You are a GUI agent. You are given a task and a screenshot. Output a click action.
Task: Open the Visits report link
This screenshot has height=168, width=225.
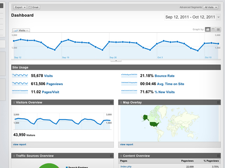point(49,76)
